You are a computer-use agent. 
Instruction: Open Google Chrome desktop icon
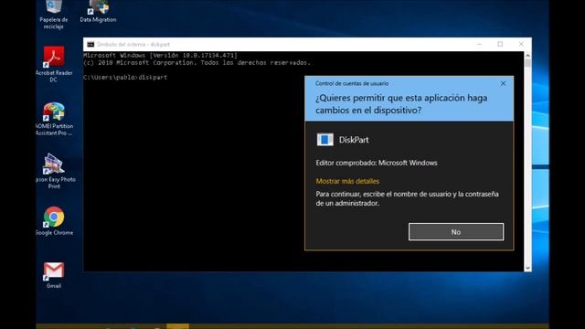tap(54, 221)
